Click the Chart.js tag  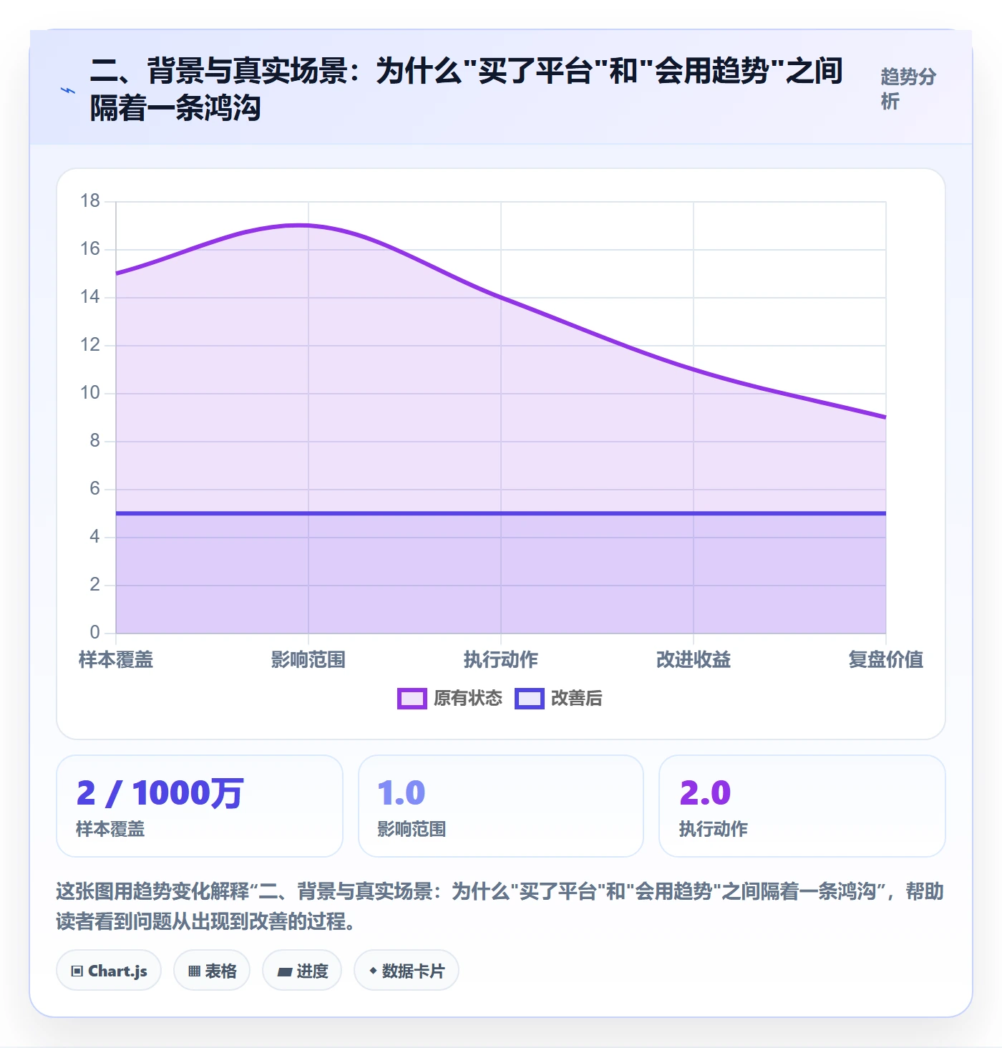tap(109, 971)
